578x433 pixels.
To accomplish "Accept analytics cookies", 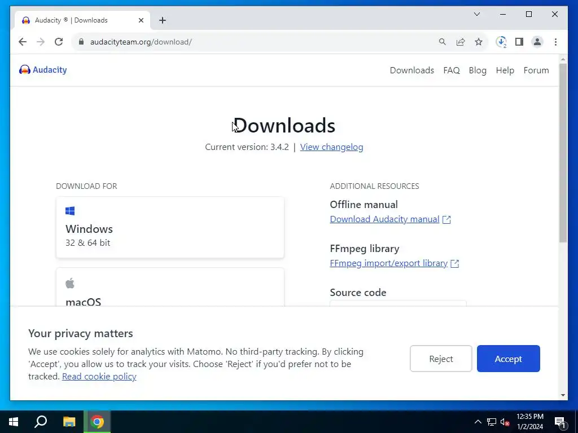I will (x=509, y=359).
